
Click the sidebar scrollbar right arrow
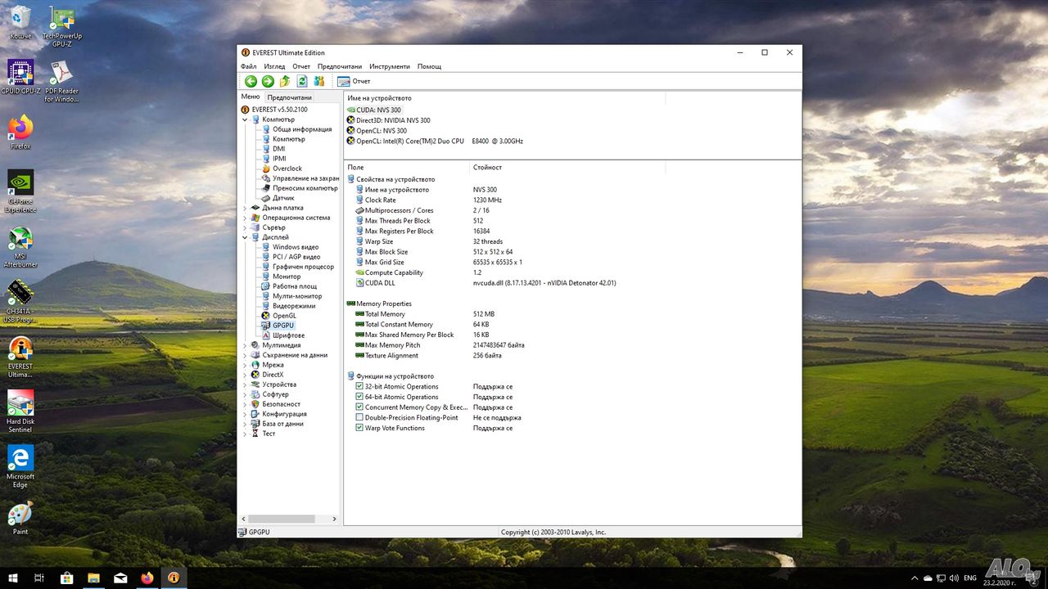point(334,519)
